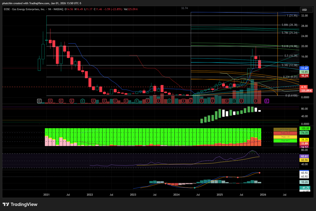Click the red Profit: 33.9 legend box
316x211 pixels.
click(285, 133)
